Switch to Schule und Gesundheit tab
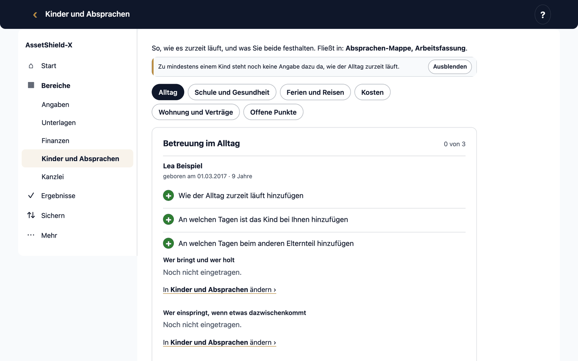The height and width of the screenshot is (361, 578). 232,92
